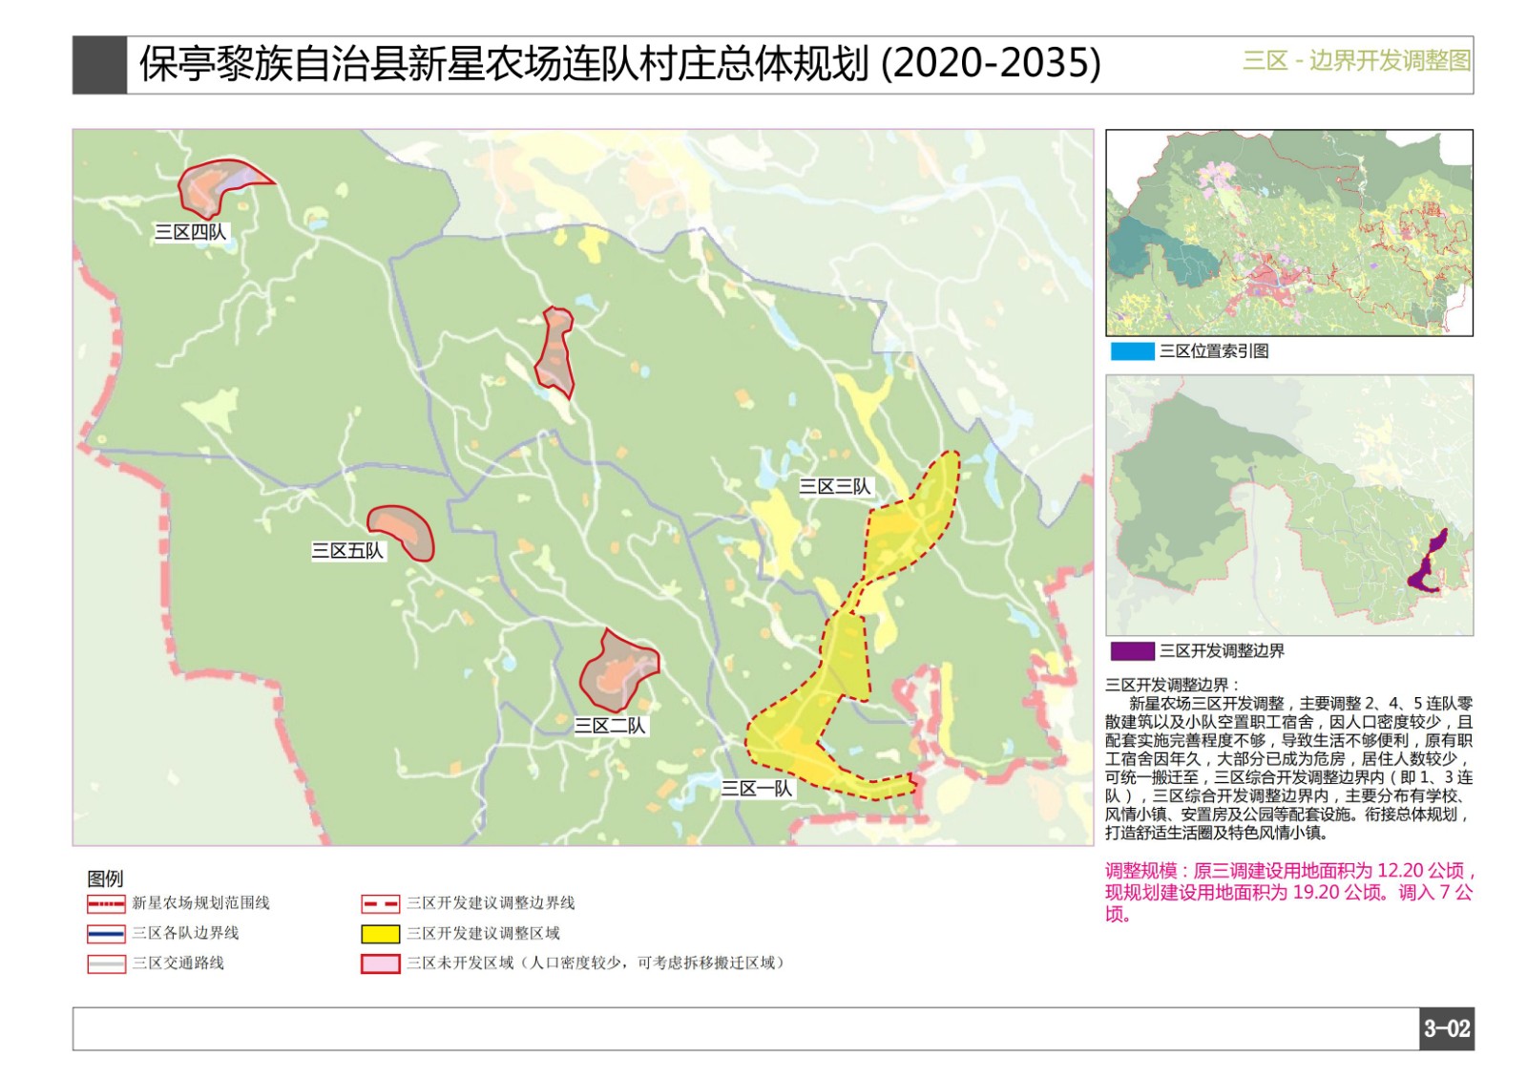Screen dimensions: 1527x1080
Task: Click the 新星农场规划范围线 legend text
Action: pos(200,903)
